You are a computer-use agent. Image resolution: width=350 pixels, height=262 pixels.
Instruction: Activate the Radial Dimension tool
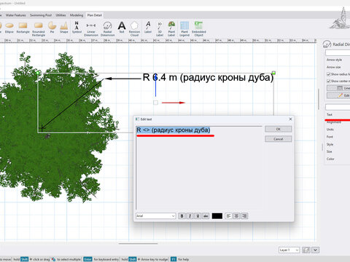[107, 29]
